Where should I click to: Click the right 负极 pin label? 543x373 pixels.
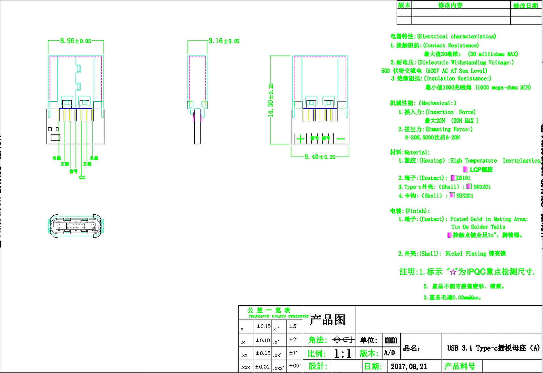click(x=94, y=158)
